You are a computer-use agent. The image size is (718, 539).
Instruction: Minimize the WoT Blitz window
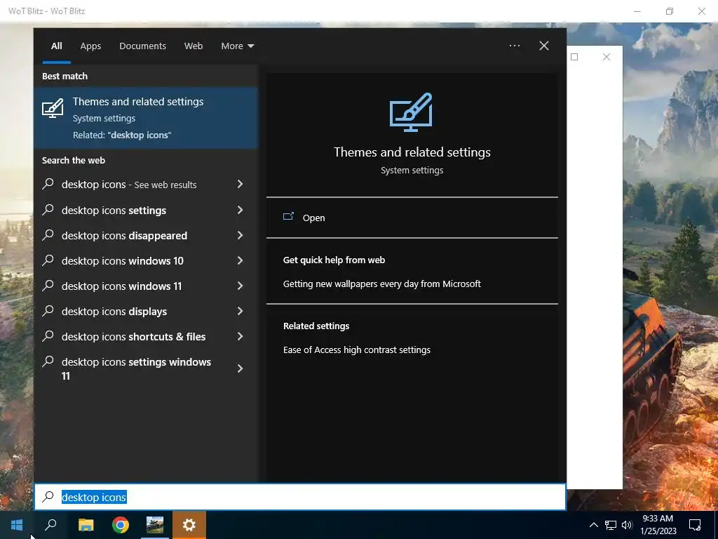tap(637, 11)
